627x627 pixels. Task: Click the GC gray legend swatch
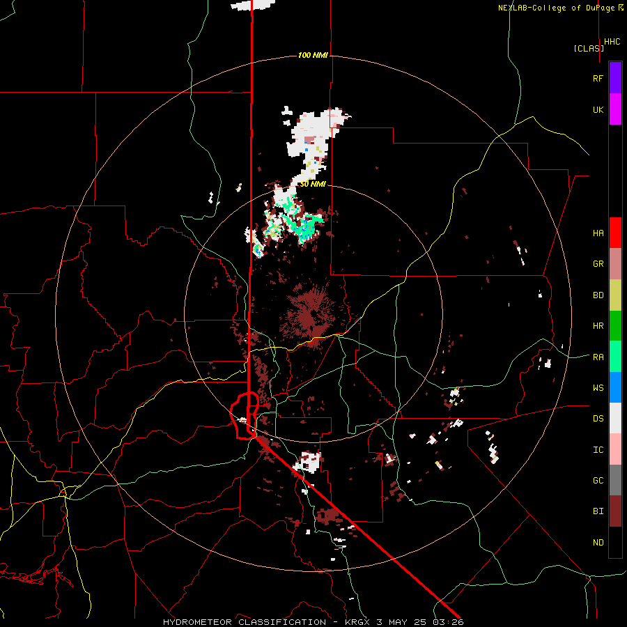615,480
